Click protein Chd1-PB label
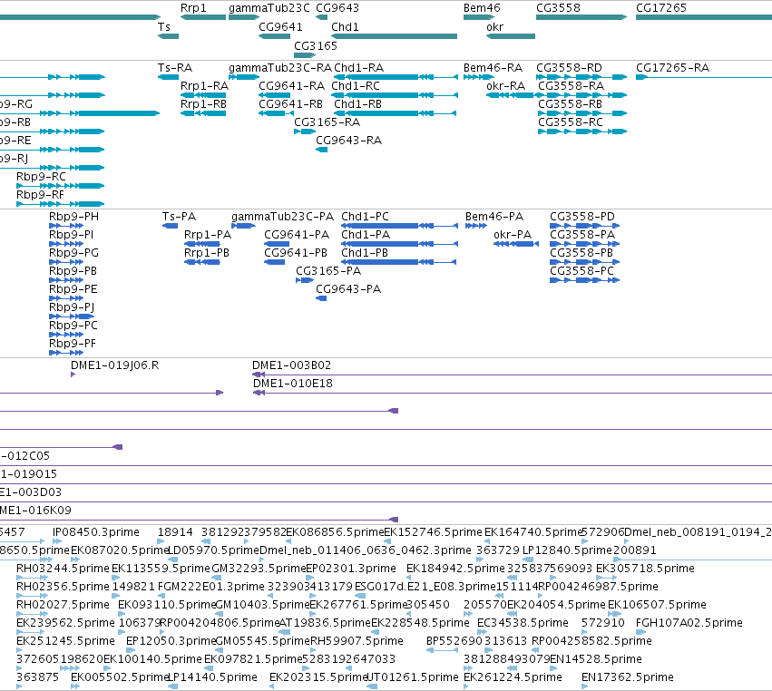772x691 pixels. click(365, 252)
